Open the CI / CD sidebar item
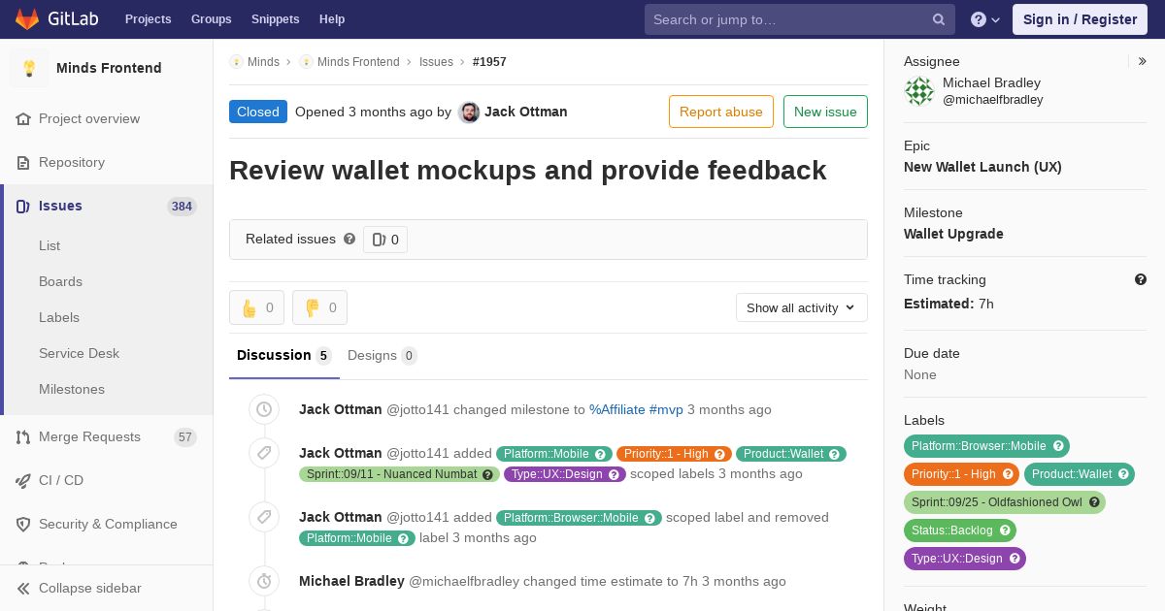This screenshot has height=611, width=1165. coord(107,480)
